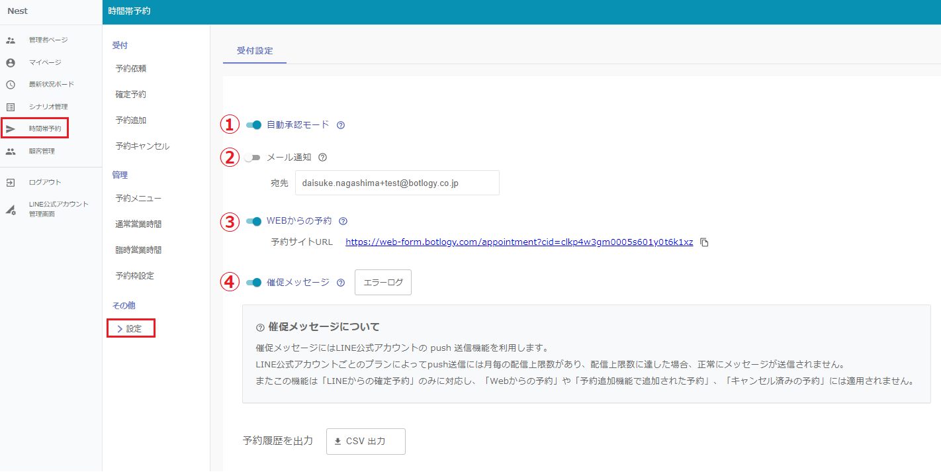The image size is (941, 472).
Task: Click the マイページ account icon
Action: click(11, 63)
